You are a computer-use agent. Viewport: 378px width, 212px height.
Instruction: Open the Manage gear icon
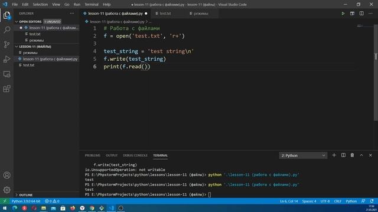(6, 190)
